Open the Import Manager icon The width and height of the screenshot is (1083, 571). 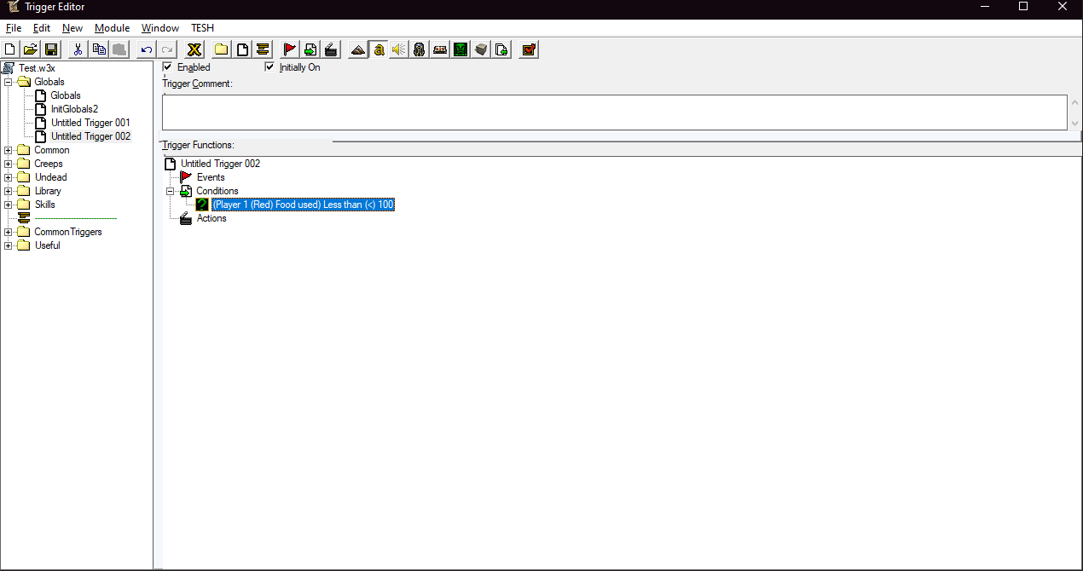tap(501, 49)
